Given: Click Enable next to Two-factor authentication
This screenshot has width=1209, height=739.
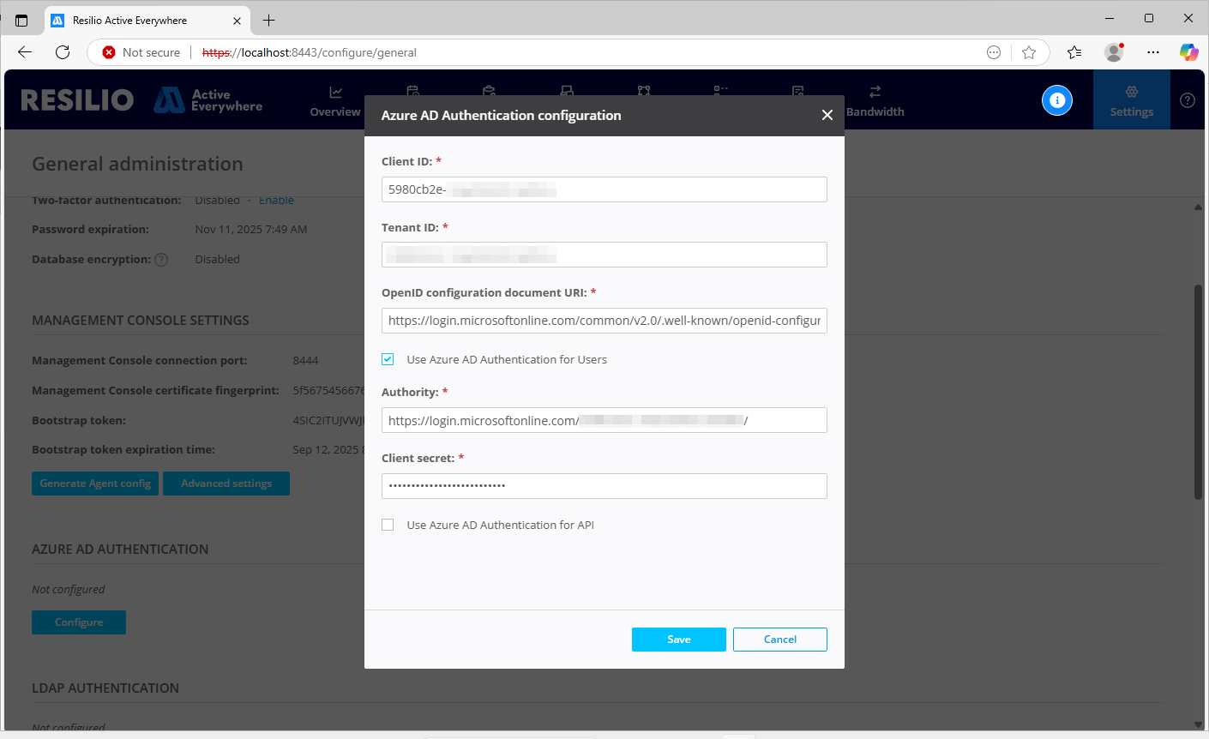Looking at the screenshot, I should coord(275,200).
